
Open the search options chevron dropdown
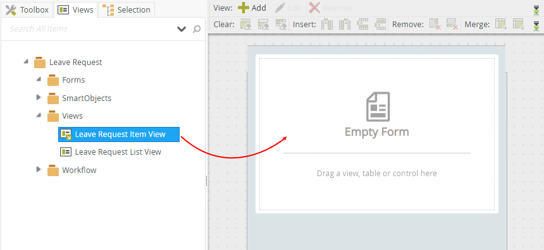pyautogui.click(x=182, y=29)
